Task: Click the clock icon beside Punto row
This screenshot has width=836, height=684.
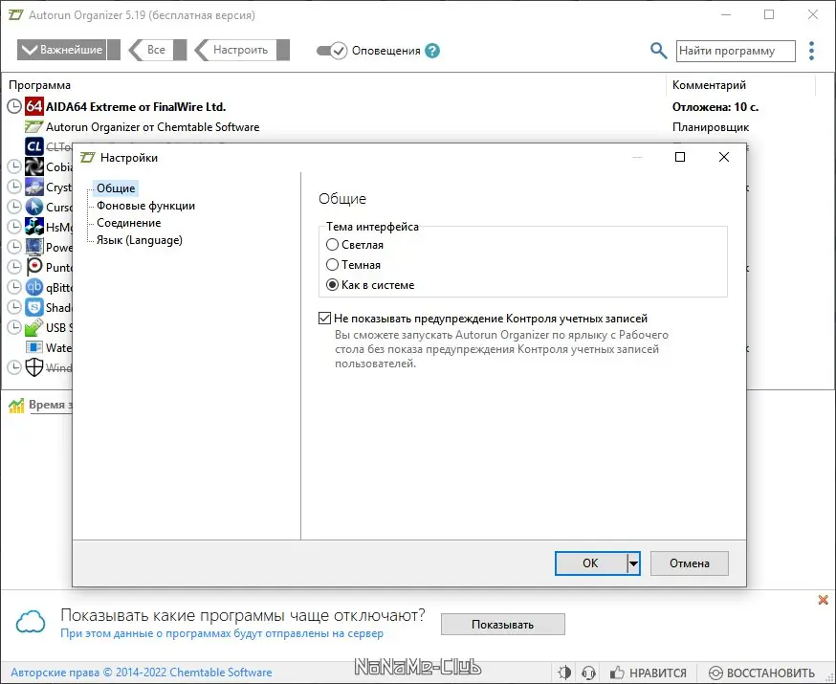Action: point(14,267)
